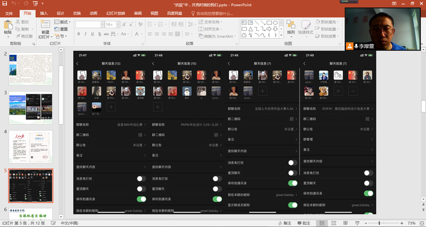The width and height of the screenshot is (426, 227).
Task: Click the Copy (复制) button
Action: pos(23,29)
